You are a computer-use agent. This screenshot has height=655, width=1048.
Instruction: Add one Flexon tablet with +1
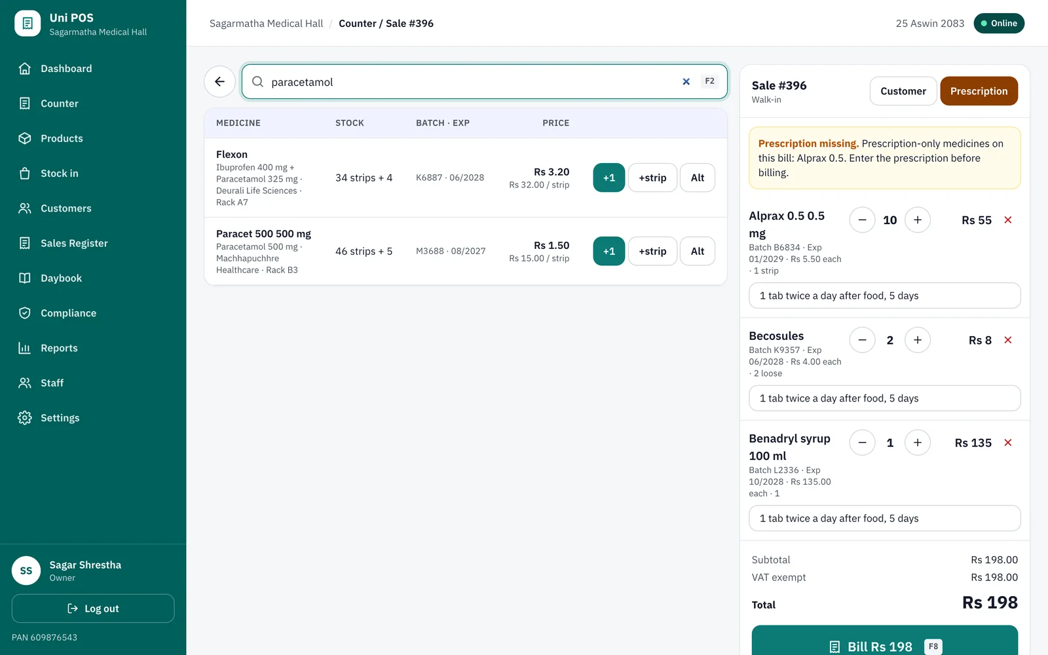609,178
